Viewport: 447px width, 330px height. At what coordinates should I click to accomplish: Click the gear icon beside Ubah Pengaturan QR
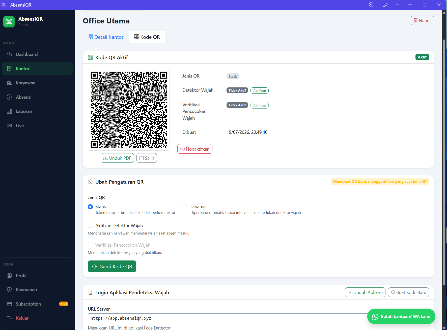click(x=90, y=182)
